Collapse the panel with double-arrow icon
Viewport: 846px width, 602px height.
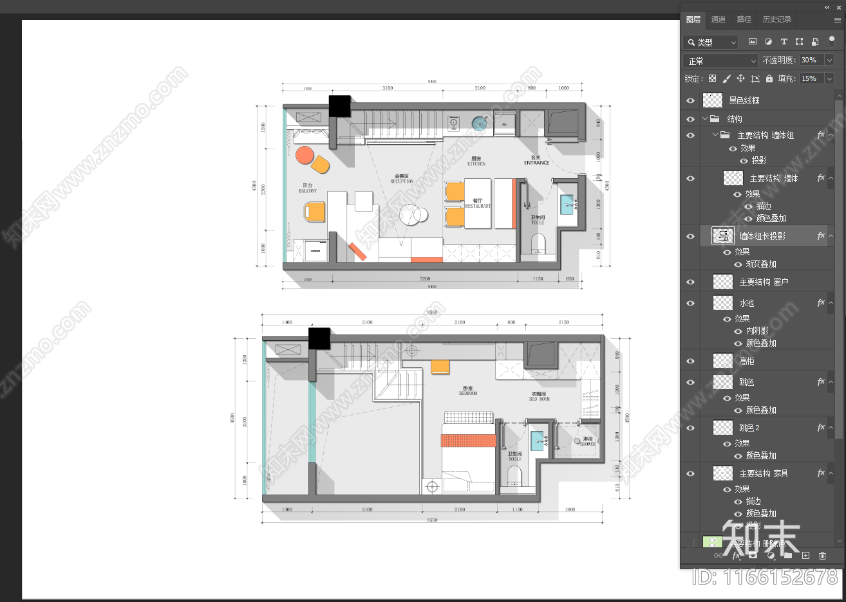(827, 7)
